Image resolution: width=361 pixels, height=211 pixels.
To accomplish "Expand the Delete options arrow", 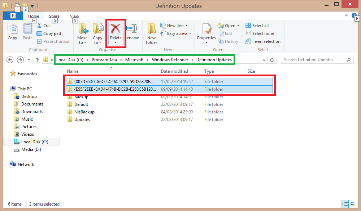I will pos(116,42).
